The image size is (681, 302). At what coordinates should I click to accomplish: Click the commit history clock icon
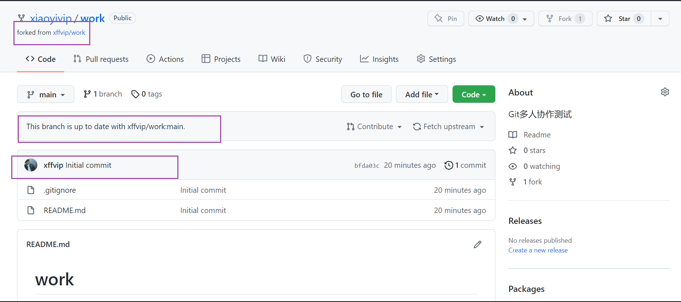pos(449,165)
